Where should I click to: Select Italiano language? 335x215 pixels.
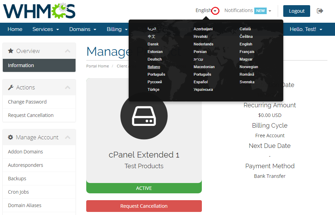coord(154,67)
